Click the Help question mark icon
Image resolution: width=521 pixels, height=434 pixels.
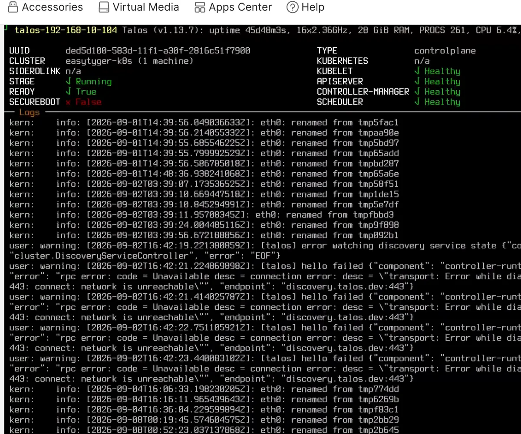(x=293, y=7)
